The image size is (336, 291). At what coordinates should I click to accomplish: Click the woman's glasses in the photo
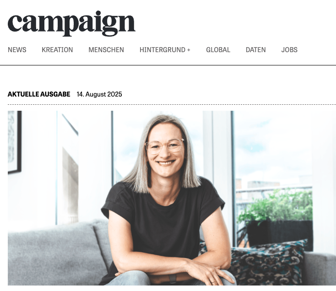(x=165, y=146)
